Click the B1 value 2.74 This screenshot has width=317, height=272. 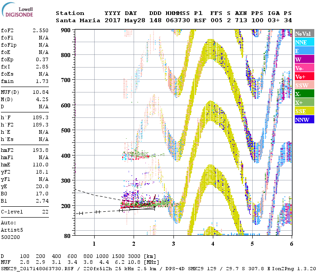pos(42,201)
